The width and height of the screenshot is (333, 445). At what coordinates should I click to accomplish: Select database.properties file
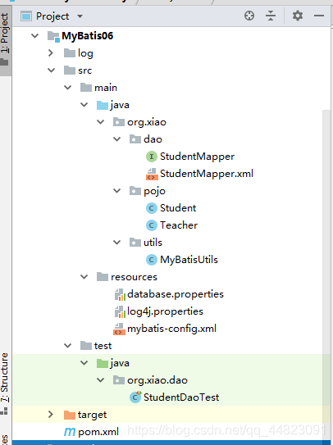coord(176,294)
